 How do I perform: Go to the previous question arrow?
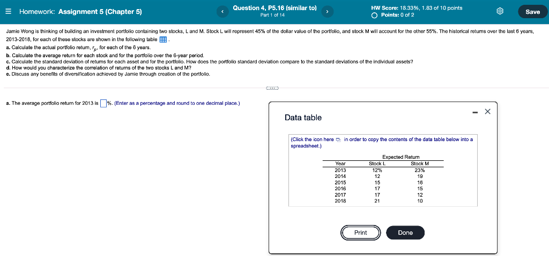pos(222,12)
